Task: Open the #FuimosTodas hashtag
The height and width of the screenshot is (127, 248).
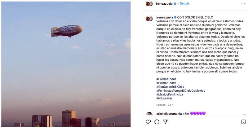Action: [166, 79]
